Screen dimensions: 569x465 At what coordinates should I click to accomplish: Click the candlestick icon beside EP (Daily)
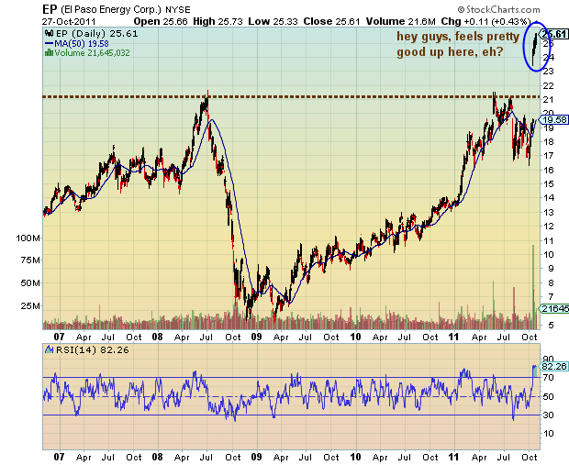[x=49, y=34]
